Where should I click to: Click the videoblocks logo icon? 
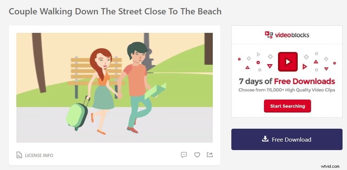(x=269, y=35)
